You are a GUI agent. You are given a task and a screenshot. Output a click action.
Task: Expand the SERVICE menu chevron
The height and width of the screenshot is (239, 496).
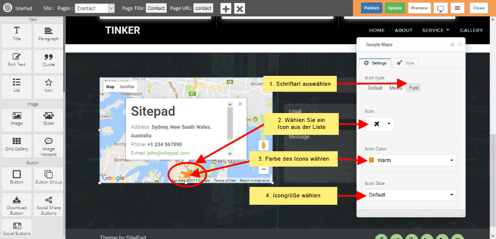[447, 30]
